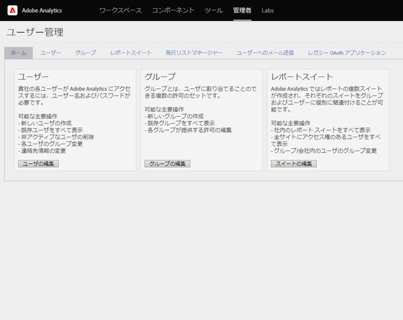Screen dimensions: 403x320
Task: Open the ユーザーへのメール送信 tab
Action: [265, 53]
